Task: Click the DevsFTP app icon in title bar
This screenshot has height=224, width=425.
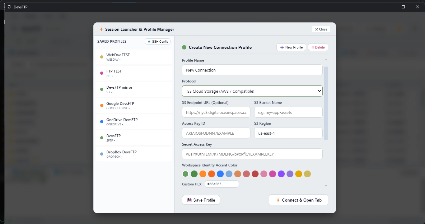Action: click(10, 7)
